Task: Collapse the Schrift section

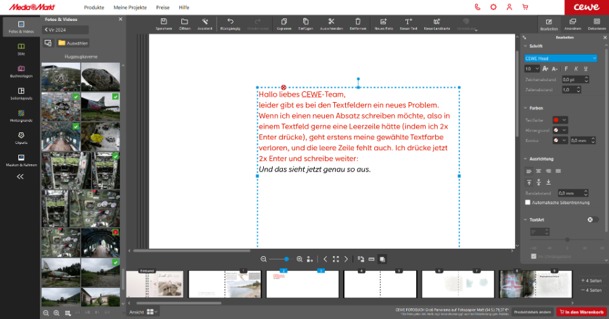Action: click(x=525, y=46)
